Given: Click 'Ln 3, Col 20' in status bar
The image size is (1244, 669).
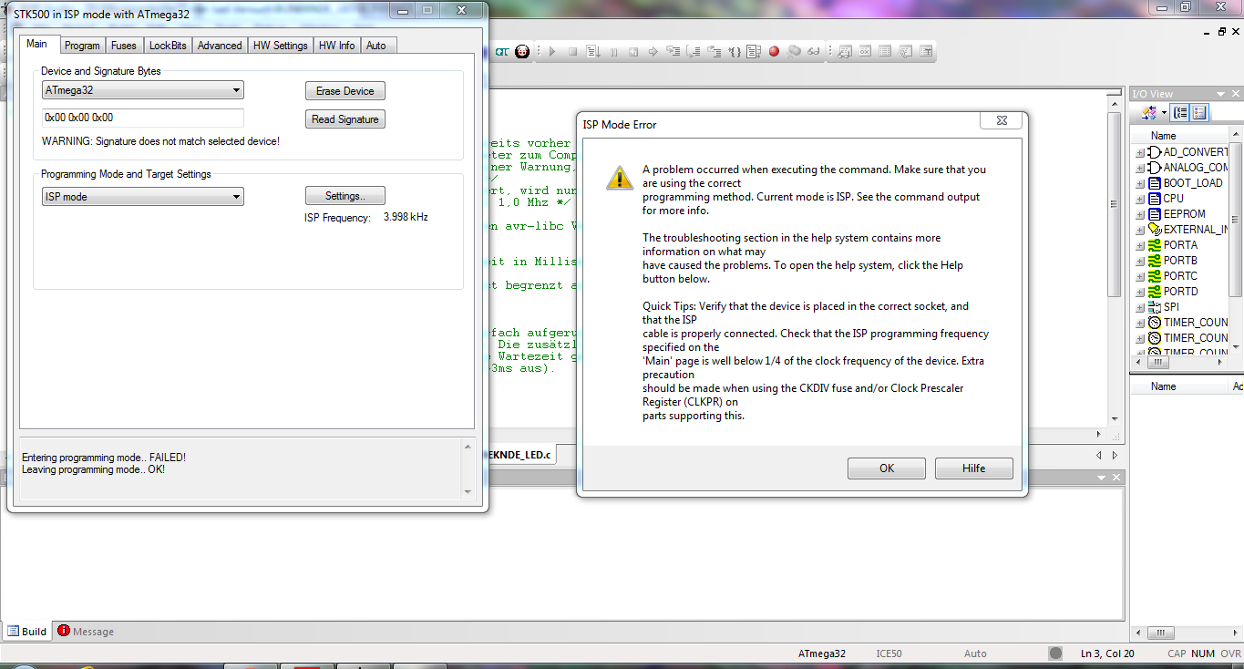Looking at the screenshot, I should point(1107,654).
